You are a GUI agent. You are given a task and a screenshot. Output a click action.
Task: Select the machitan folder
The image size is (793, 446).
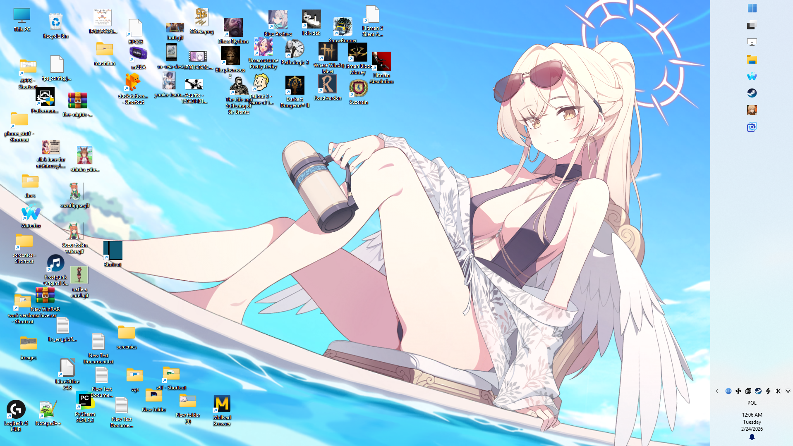click(x=104, y=54)
